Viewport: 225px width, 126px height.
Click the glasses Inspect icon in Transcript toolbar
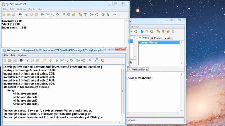pos(48,14)
